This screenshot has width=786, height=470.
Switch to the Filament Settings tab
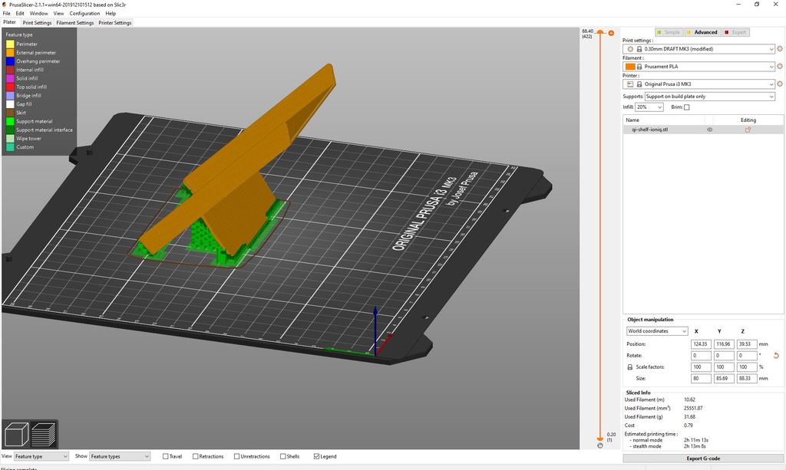pyautogui.click(x=74, y=23)
